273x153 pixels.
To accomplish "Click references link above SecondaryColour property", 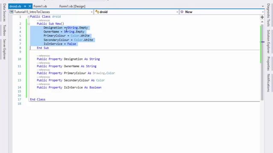I will pos(44,77).
